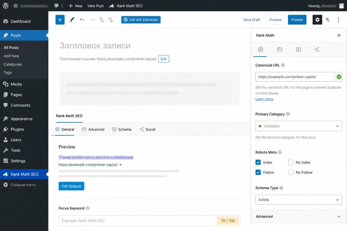Click the Canonical URL help icon
347x231 pixels.
pos(283,65)
